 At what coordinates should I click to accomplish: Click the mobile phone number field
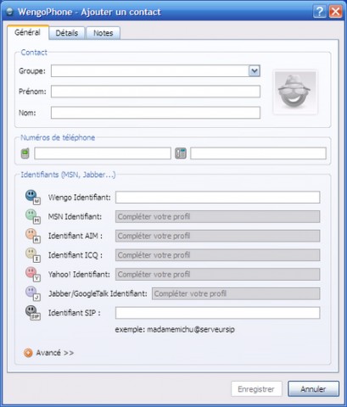point(103,153)
